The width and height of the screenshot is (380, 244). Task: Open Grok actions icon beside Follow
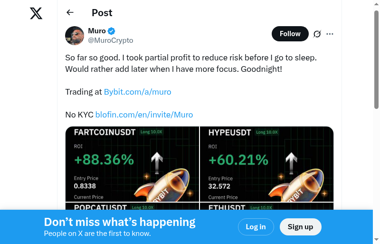(317, 34)
